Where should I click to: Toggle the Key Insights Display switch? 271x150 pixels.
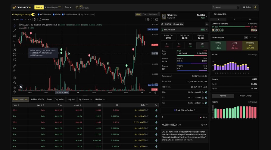click(x=33, y=14)
